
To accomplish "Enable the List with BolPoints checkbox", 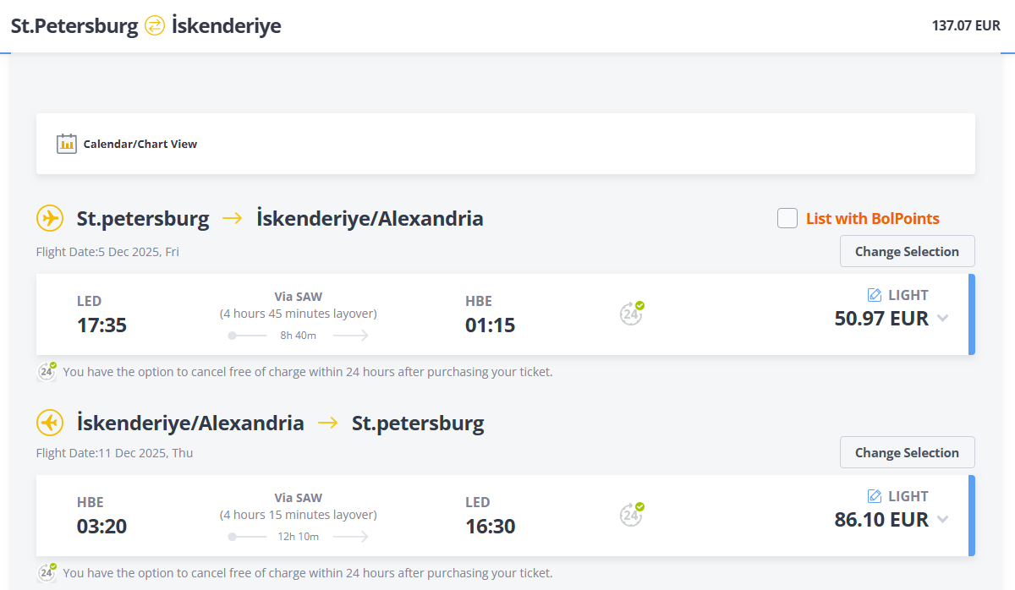I will tap(787, 219).
